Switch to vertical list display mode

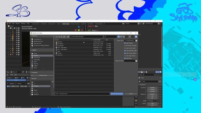(x=119, y=37)
